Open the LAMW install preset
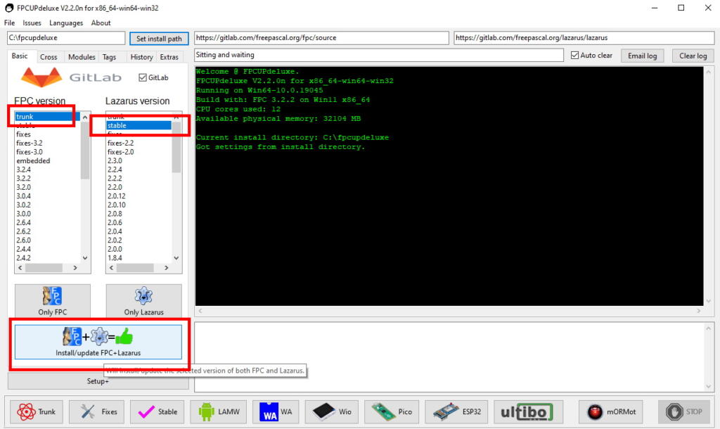This screenshot has height=429, width=720. coord(218,411)
